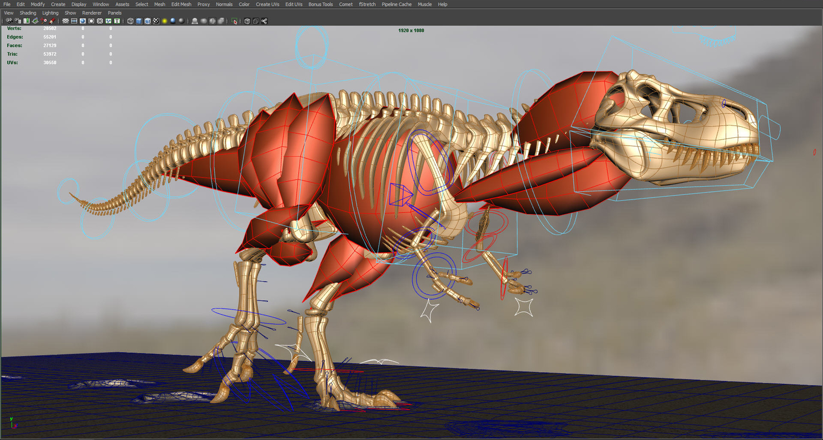Open the Select menu
Image resolution: width=823 pixels, height=440 pixels.
[142, 4]
